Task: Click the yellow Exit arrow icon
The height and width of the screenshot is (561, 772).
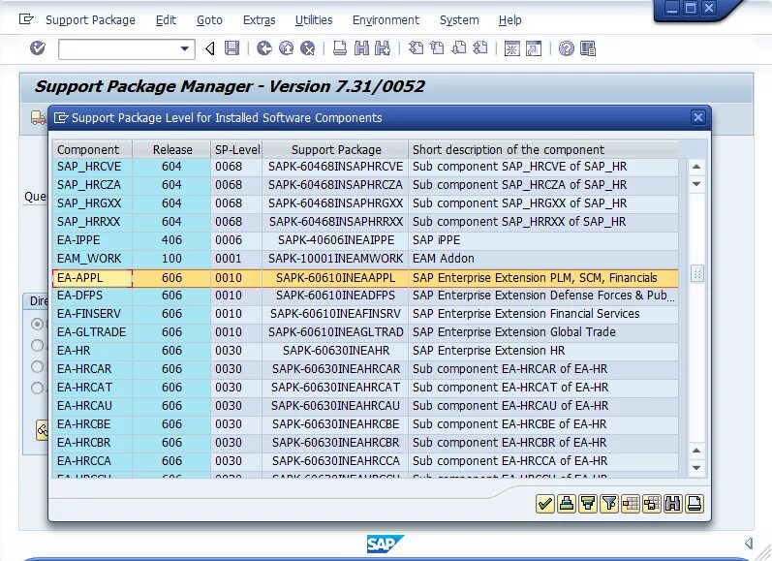Action: point(286,48)
